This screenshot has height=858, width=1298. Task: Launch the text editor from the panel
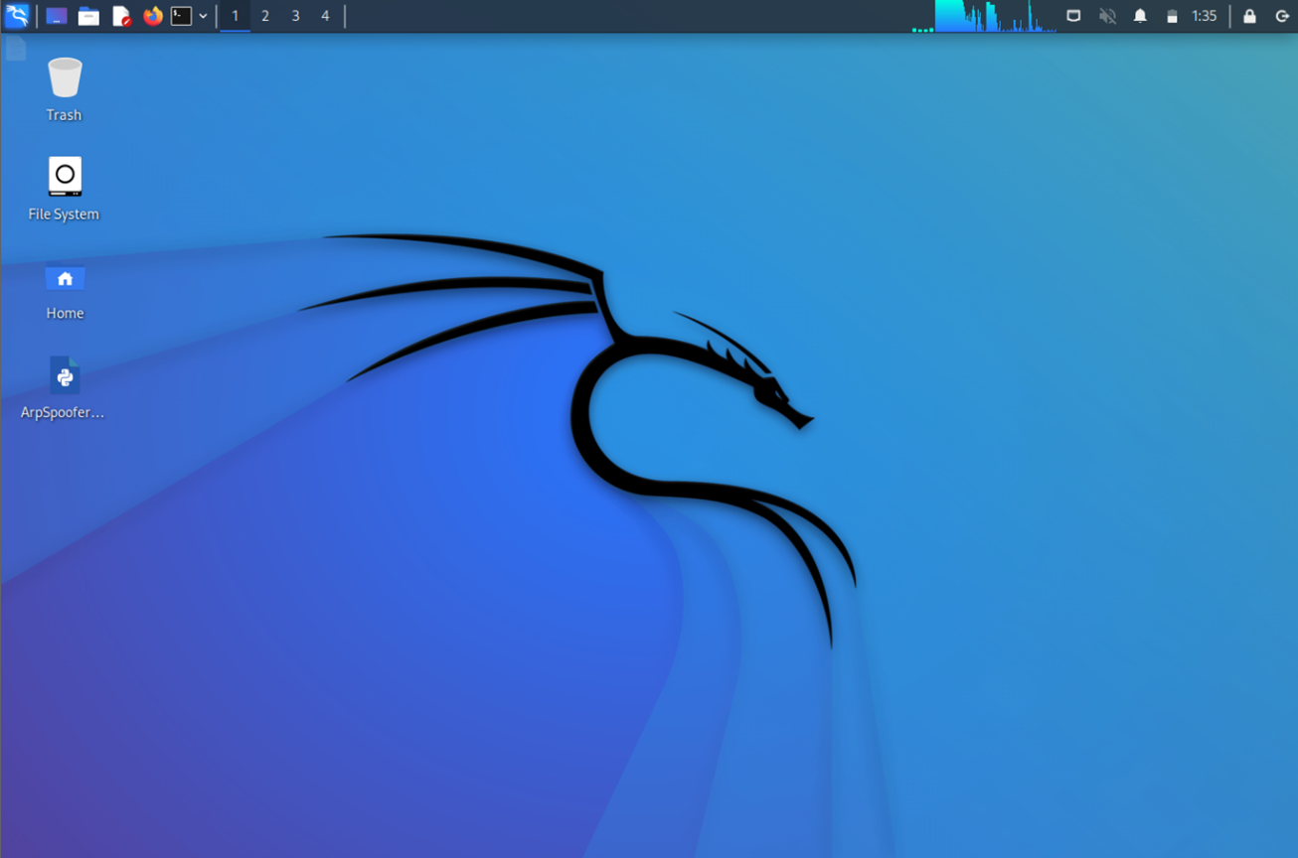pos(121,16)
